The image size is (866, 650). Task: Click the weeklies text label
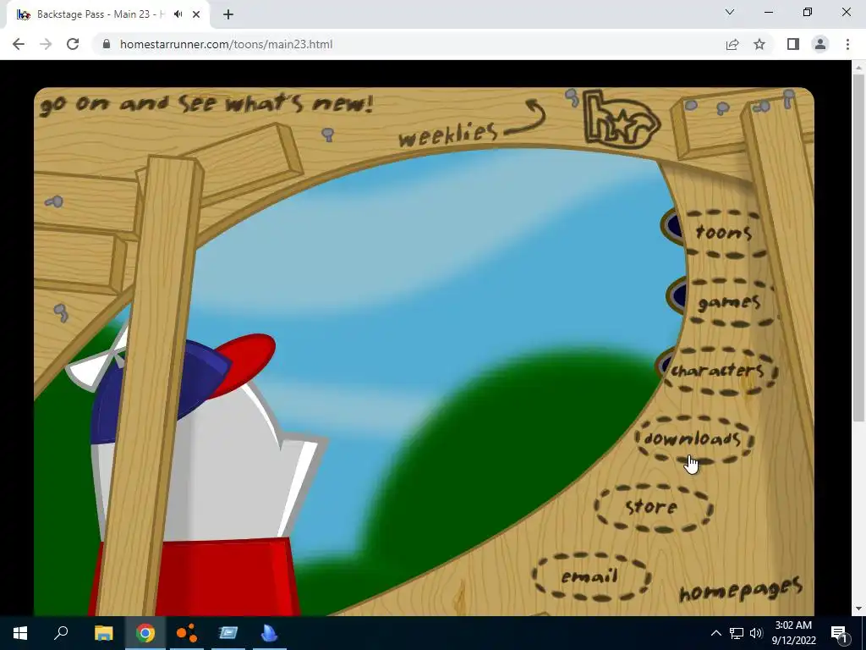[x=447, y=135]
